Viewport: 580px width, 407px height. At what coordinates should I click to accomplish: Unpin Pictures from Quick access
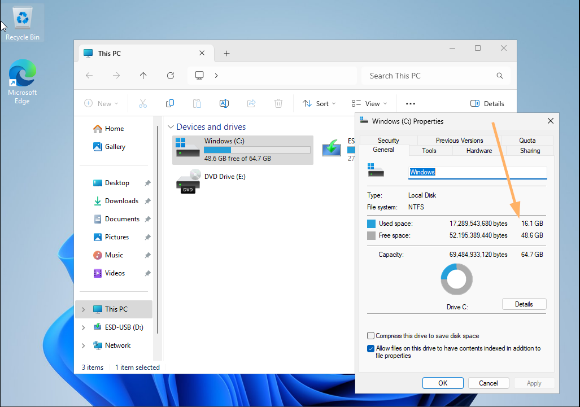147,237
